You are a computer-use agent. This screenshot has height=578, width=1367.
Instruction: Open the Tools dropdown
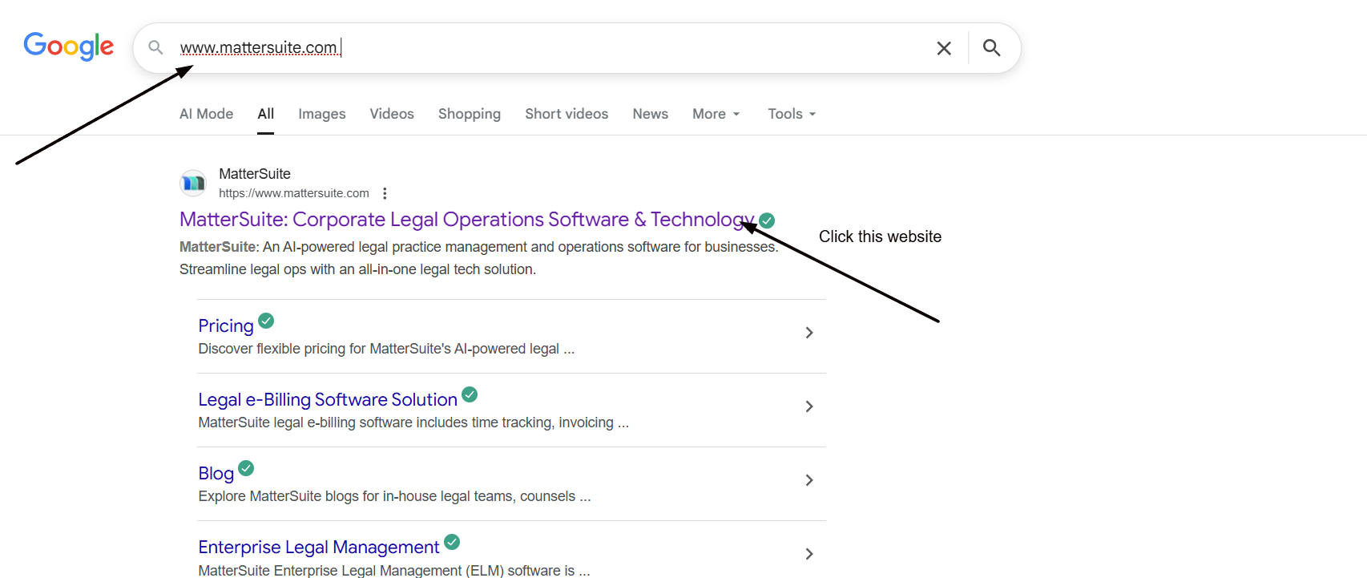pyautogui.click(x=791, y=114)
